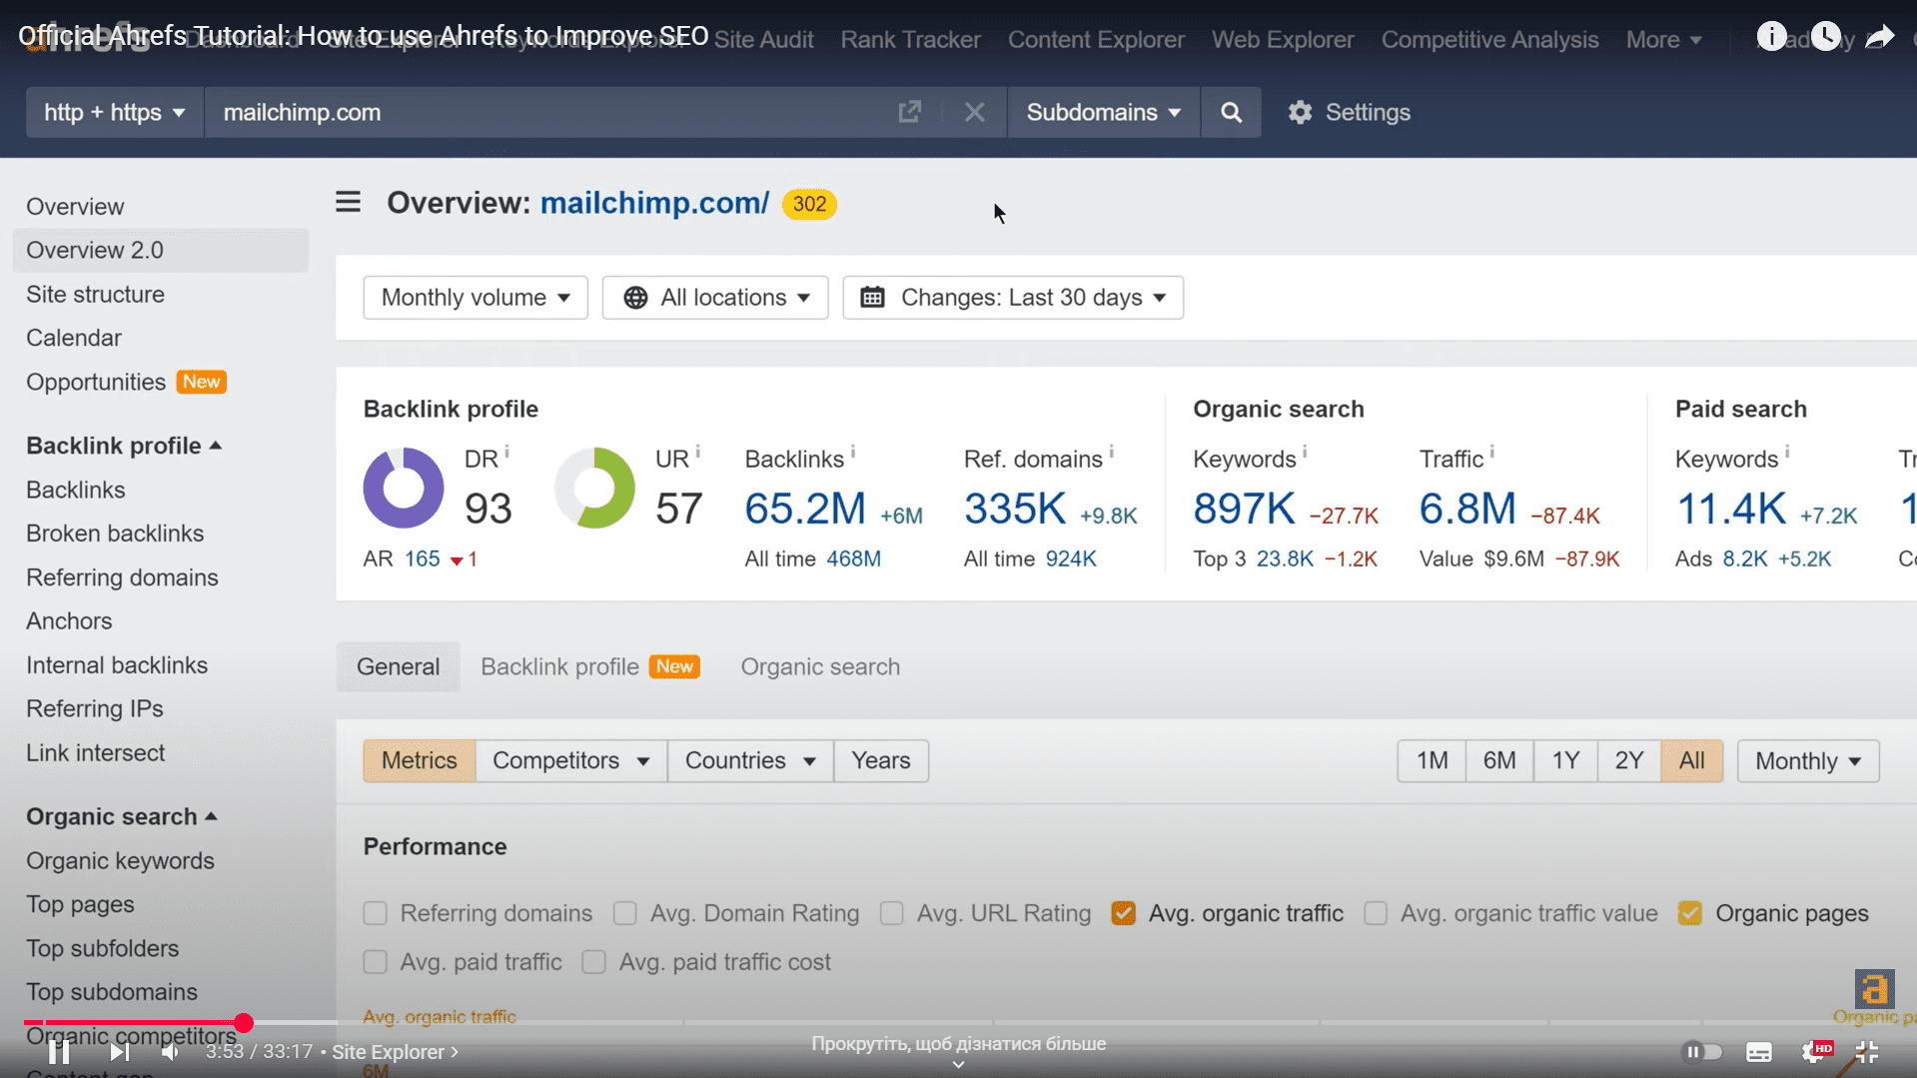
Task: Open Site Explorer chapter label
Action: 395,1052
